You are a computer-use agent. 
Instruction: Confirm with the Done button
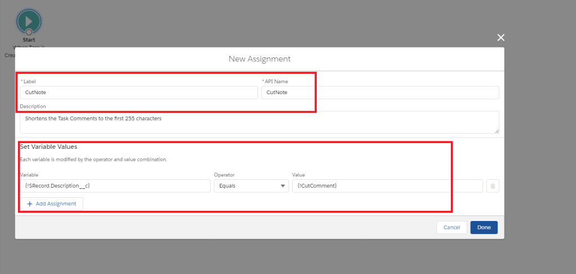(x=484, y=227)
